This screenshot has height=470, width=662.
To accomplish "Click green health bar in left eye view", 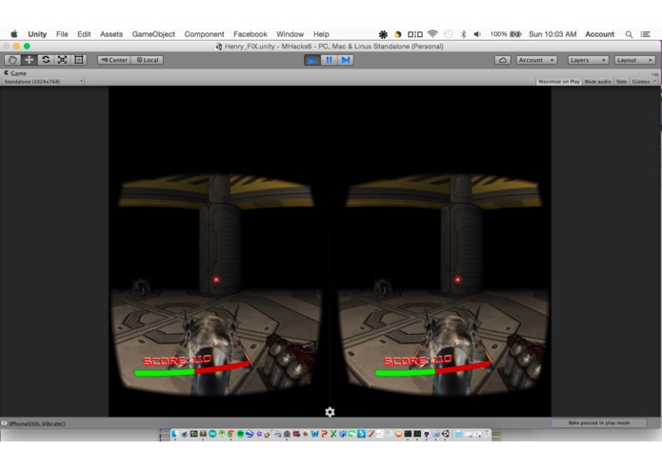I will [164, 373].
